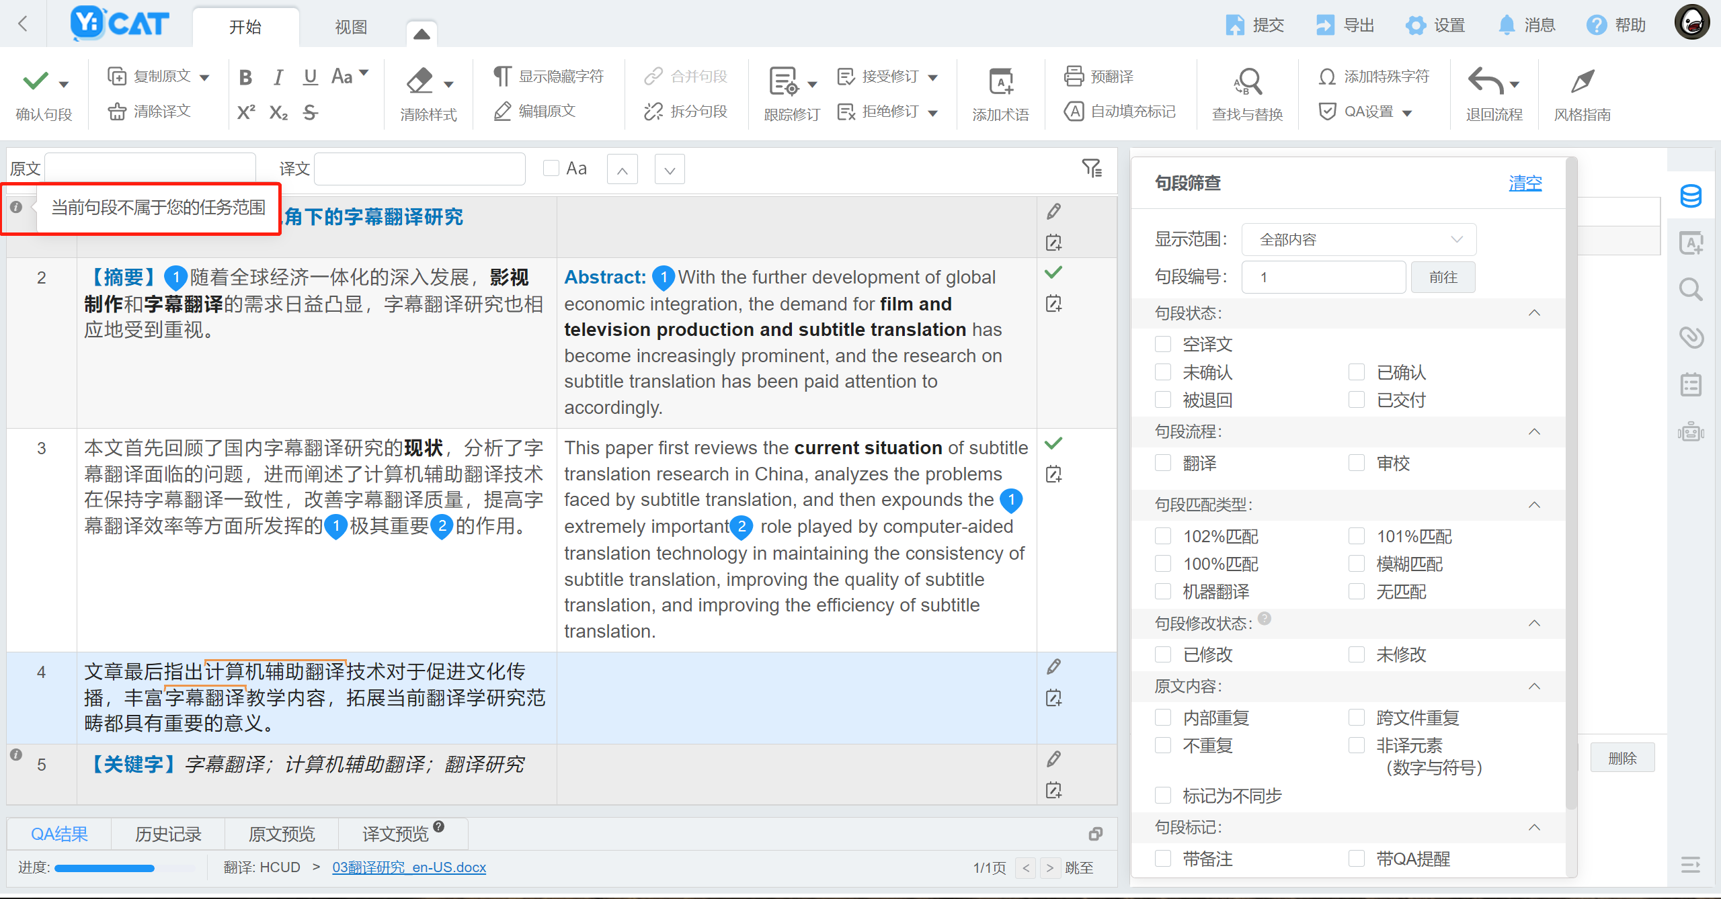Click the superscript X² icon
1721x899 pixels.
tap(245, 112)
